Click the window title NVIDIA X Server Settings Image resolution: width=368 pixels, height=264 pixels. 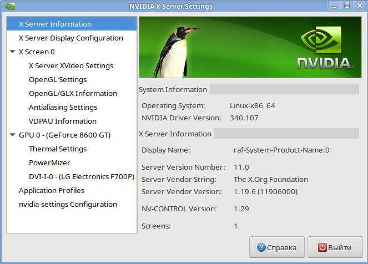[x=171, y=6]
